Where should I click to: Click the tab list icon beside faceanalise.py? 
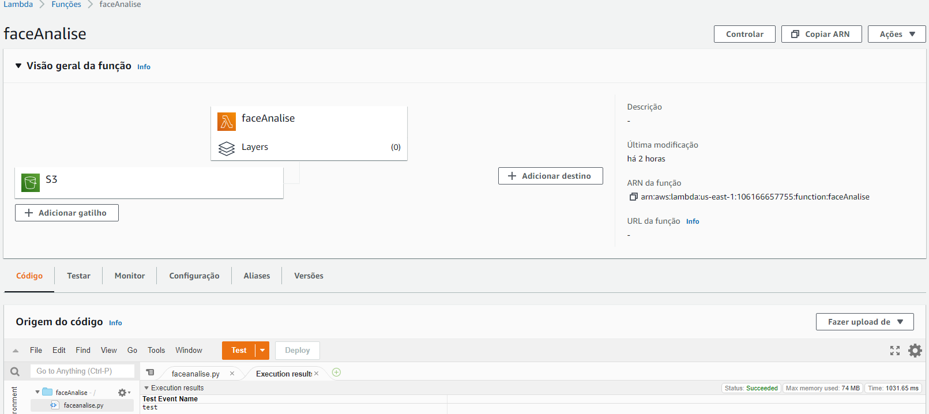coord(150,372)
